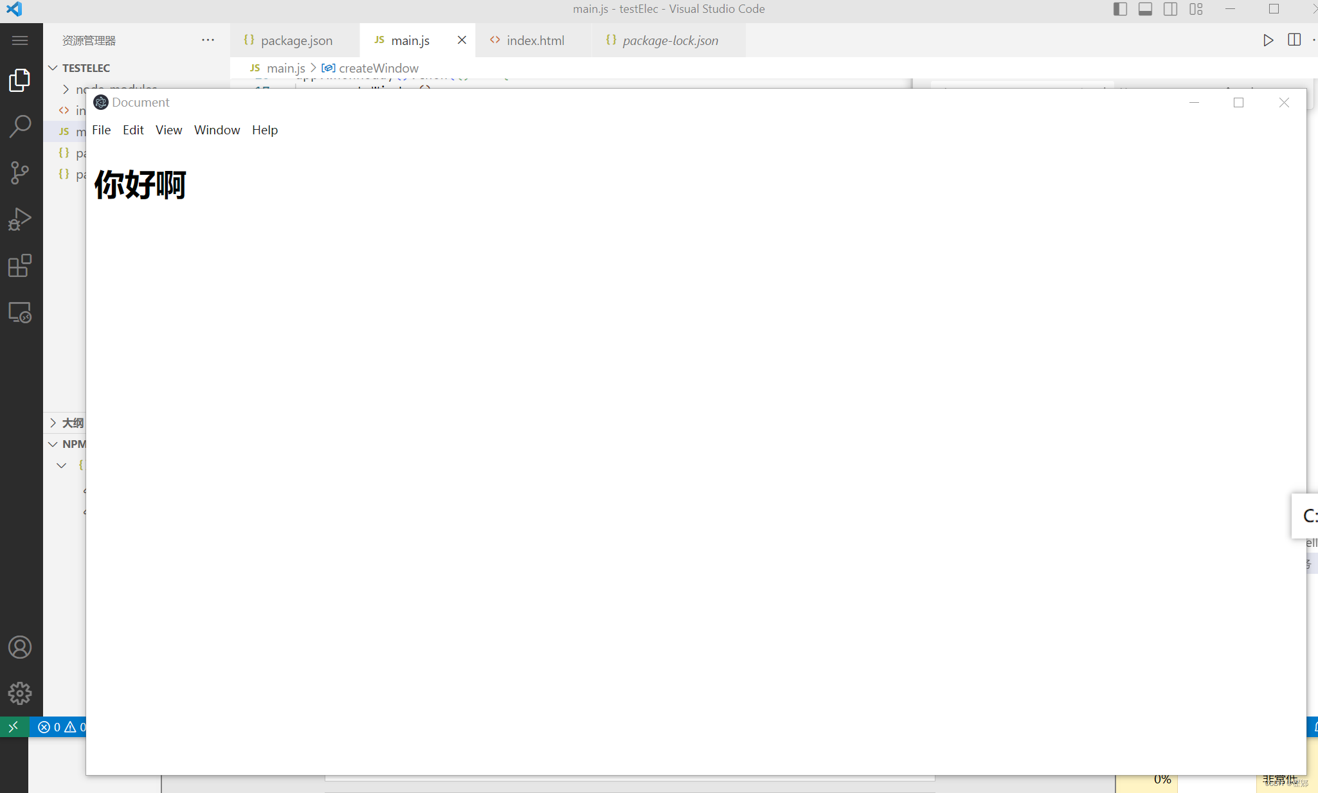
Task: Click the errors and warnings status indicator
Action: [61, 727]
